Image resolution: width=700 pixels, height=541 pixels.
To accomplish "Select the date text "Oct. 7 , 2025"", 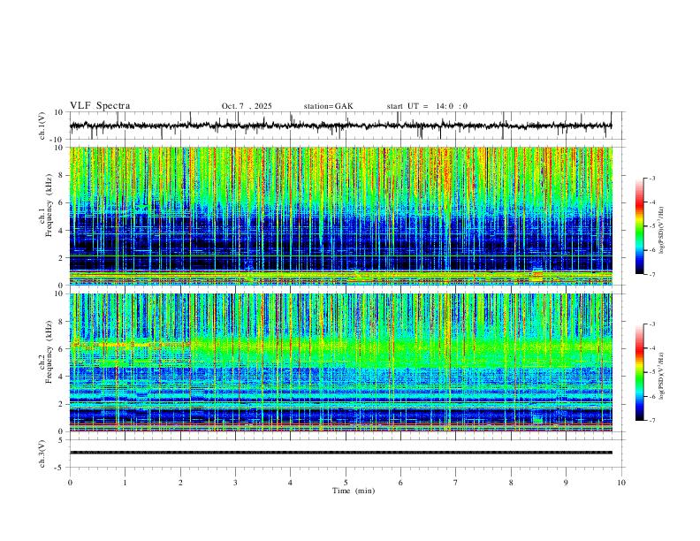I will (247, 106).
